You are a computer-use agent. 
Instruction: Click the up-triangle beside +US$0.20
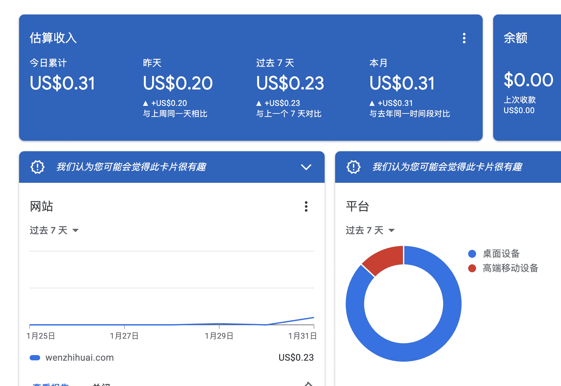pos(146,103)
